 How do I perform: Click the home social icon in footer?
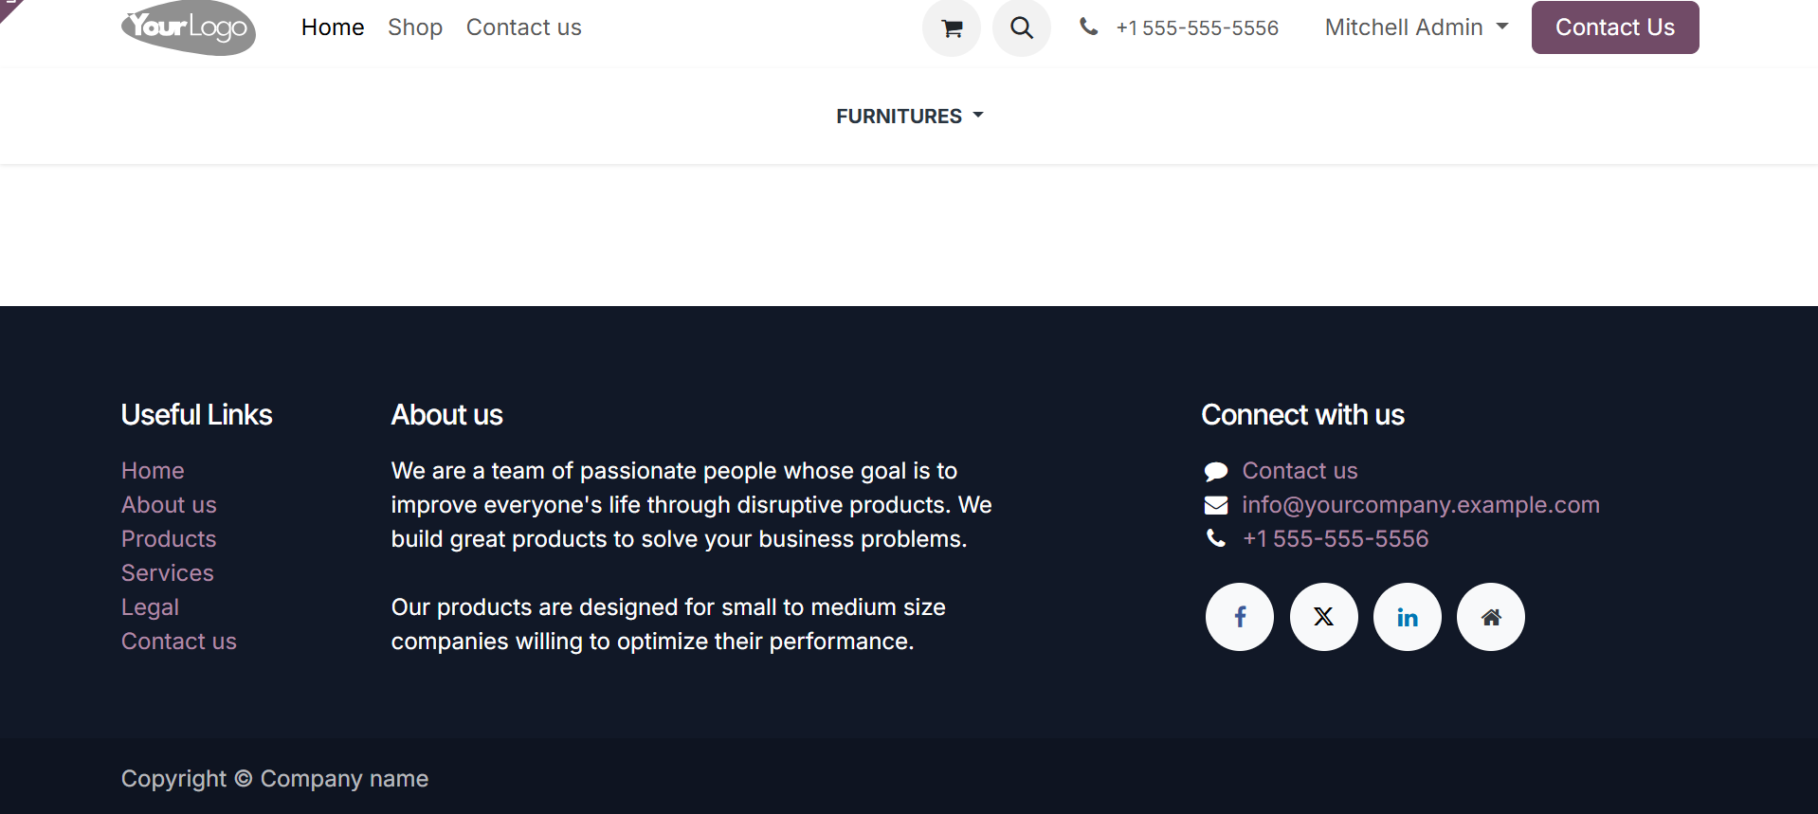coord(1491,617)
